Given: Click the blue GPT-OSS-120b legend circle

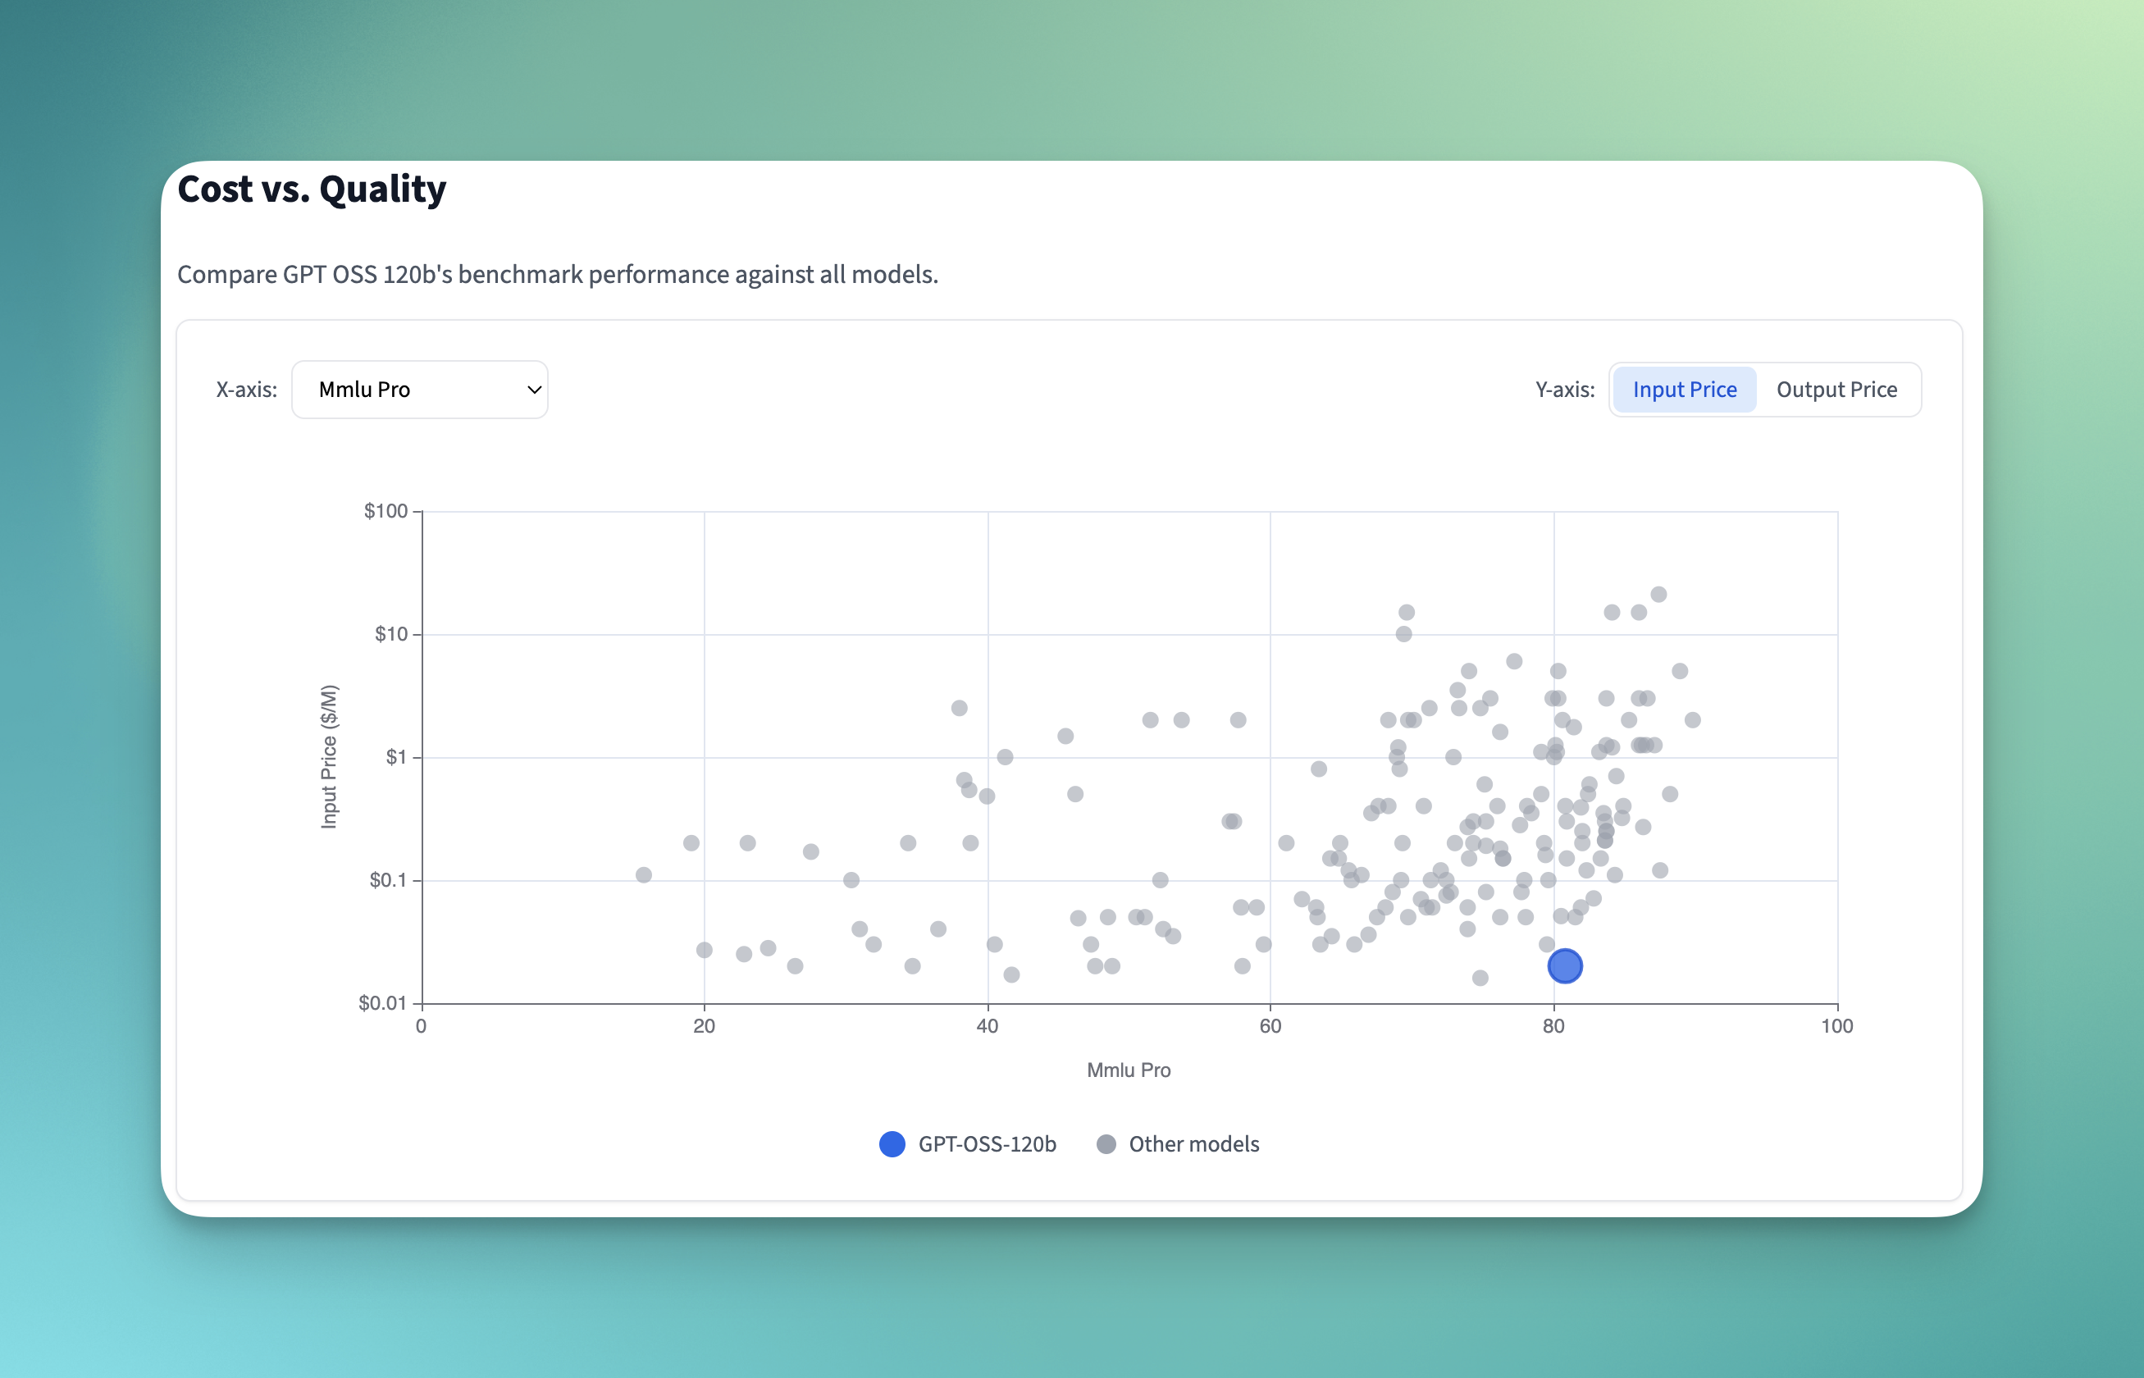Looking at the screenshot, I should (x=892, y=1143).
